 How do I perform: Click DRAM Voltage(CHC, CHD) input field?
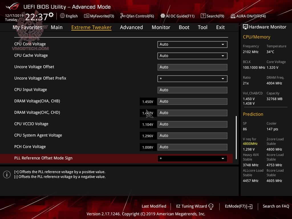[192, 113]
